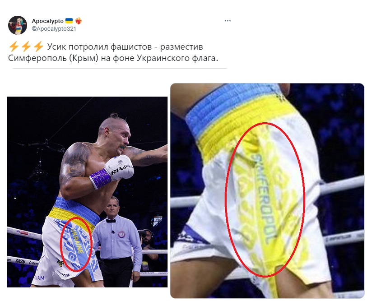Image resolution: width=367 pixels, height=301 pixels.
Task: Open the left photo of the boxer
Action: [87, 192]
